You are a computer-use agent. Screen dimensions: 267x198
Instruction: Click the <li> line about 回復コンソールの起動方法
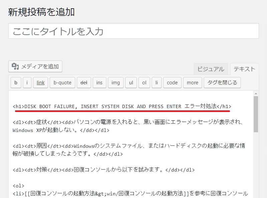[130, 193]
